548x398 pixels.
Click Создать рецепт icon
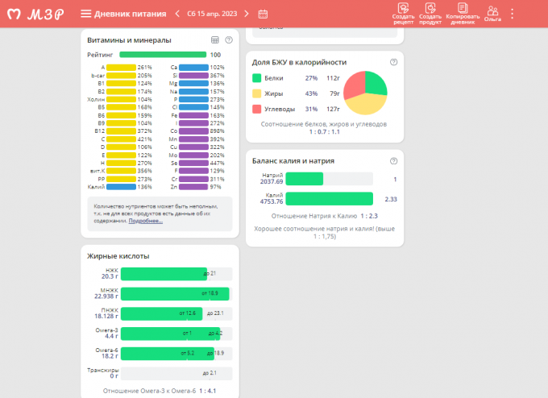pos(404,13)
